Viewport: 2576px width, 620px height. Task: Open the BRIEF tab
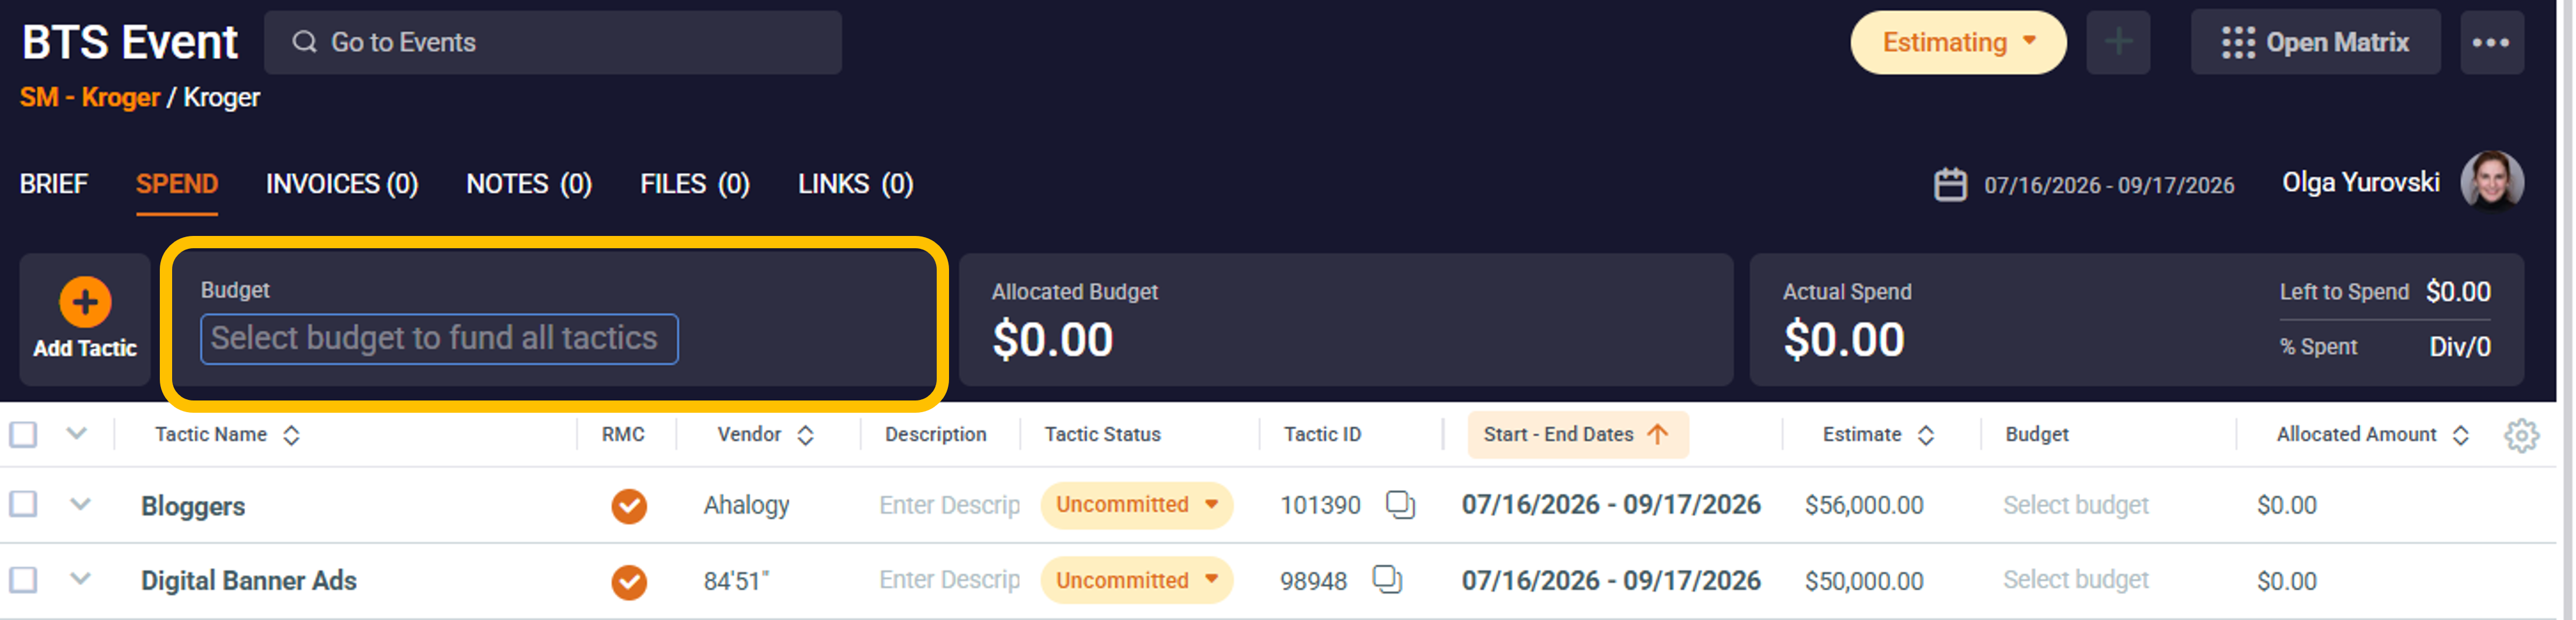click(x=53, y=184)
